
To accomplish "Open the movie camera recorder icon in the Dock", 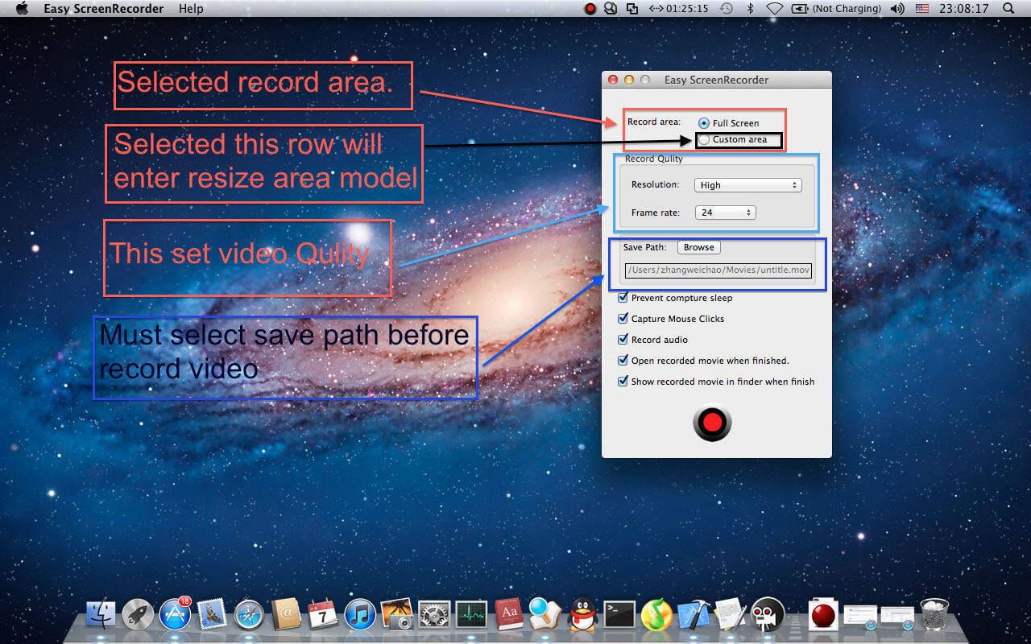I will 767,614.
